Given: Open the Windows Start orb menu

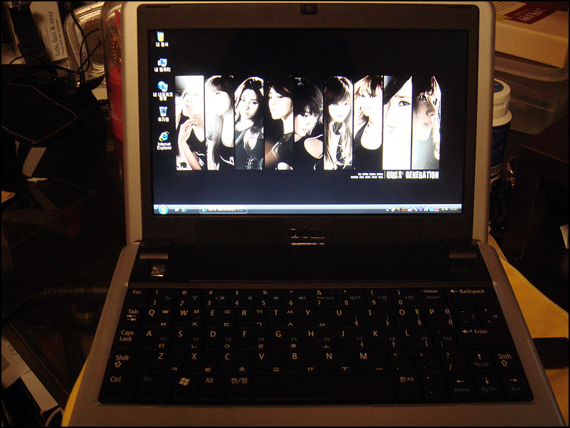Looking at the screenshot, I should (x=163, y=209).
